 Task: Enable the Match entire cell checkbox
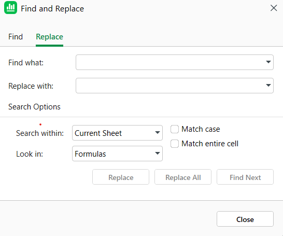point(175,144)
